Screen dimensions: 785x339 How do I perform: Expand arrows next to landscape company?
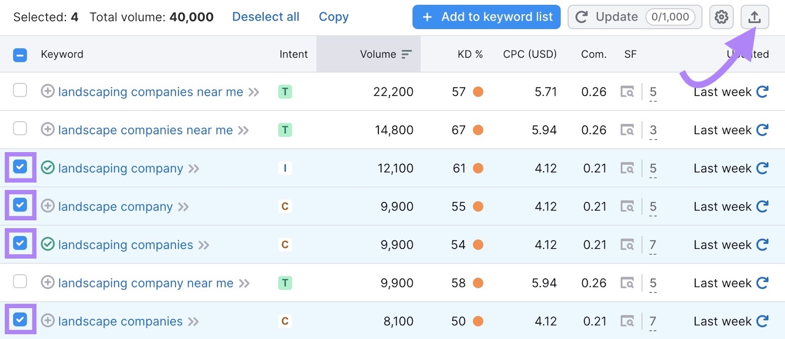(x=183, y=207)
